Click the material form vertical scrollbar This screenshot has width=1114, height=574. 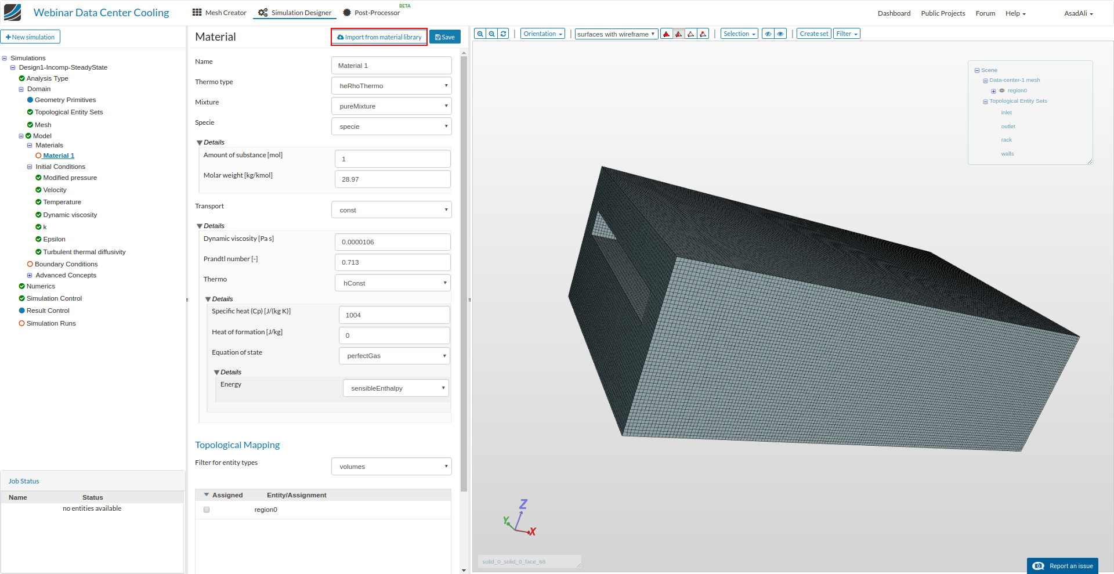coord(464,273)
